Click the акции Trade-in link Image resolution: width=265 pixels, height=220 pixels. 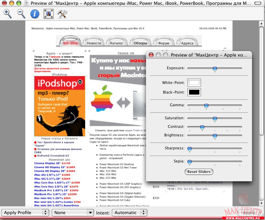134,131
